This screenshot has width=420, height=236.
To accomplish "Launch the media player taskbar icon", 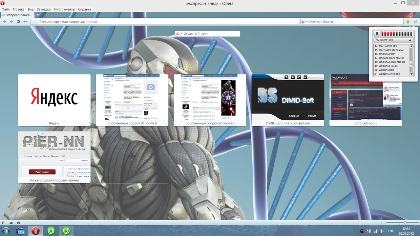I will 20,231.
